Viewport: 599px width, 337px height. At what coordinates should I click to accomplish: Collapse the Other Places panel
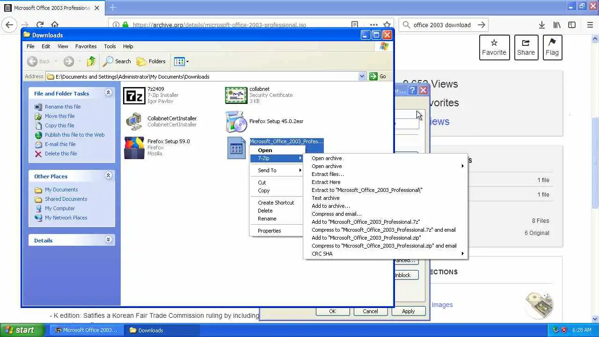(x=108, y=176)
